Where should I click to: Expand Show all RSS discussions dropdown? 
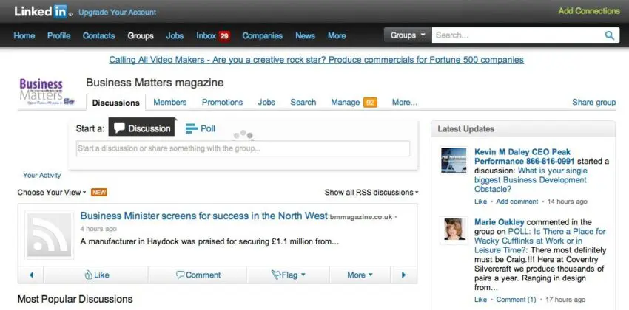[371, 193]
